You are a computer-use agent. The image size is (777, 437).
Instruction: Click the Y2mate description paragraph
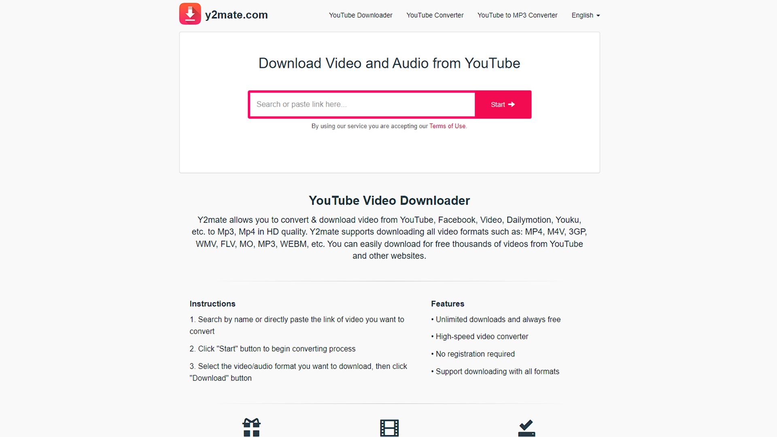pos(389,238)
